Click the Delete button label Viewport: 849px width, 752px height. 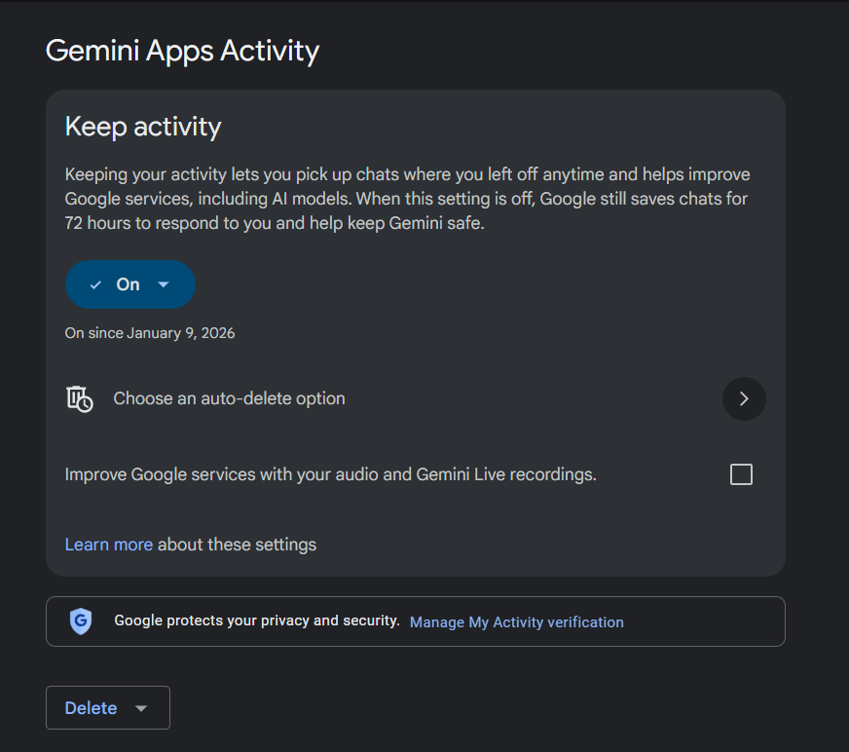pyautogui.click(x=91, y=708)
